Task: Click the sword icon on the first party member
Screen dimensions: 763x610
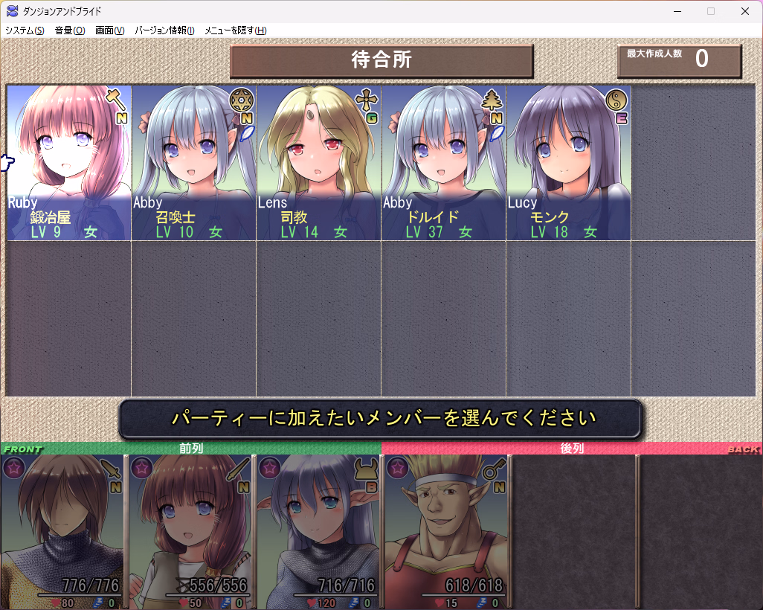Action: (x=110, y=469)
